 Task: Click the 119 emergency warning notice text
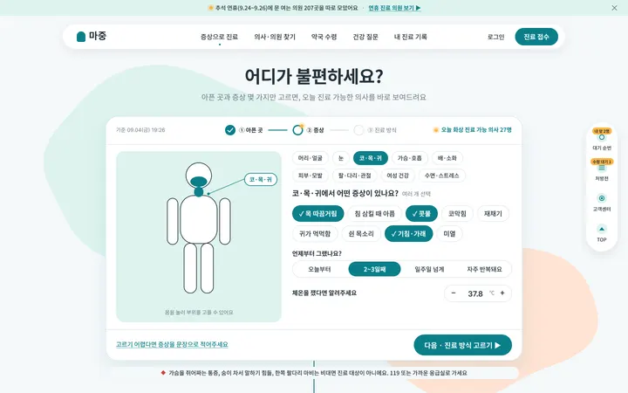pos(317,373)
